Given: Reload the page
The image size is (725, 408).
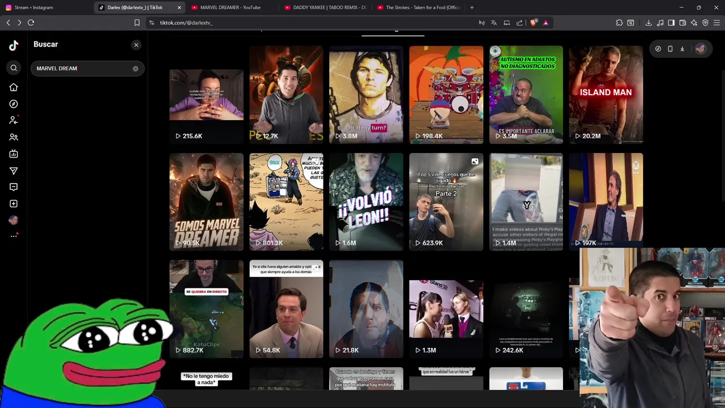Looking at the screenshot, I should (x=31, y=23).
